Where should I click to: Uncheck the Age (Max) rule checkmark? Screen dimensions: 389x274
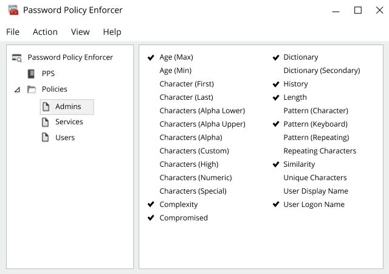151,57
